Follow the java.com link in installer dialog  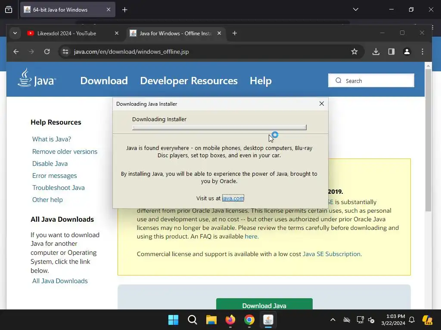[233, 198]
